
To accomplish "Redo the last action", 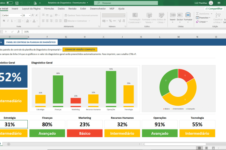I will 28,3.
